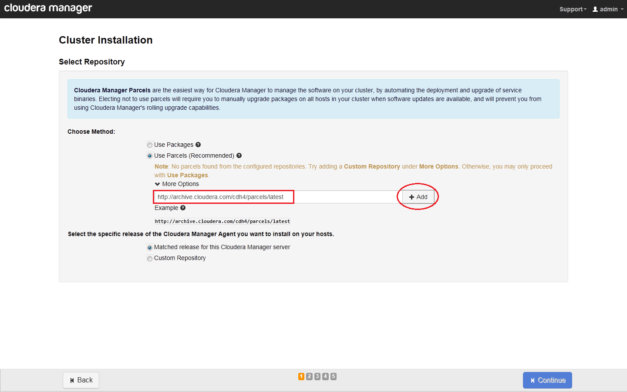Viewport: 627px width, 392px height.
Task: Click the Add repository button
Action: [x=418, y=197]
